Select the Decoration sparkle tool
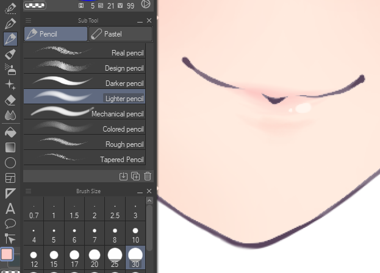The height and width of the screenshot is (273, 380). pyautogui.click(x=10, y=85)
